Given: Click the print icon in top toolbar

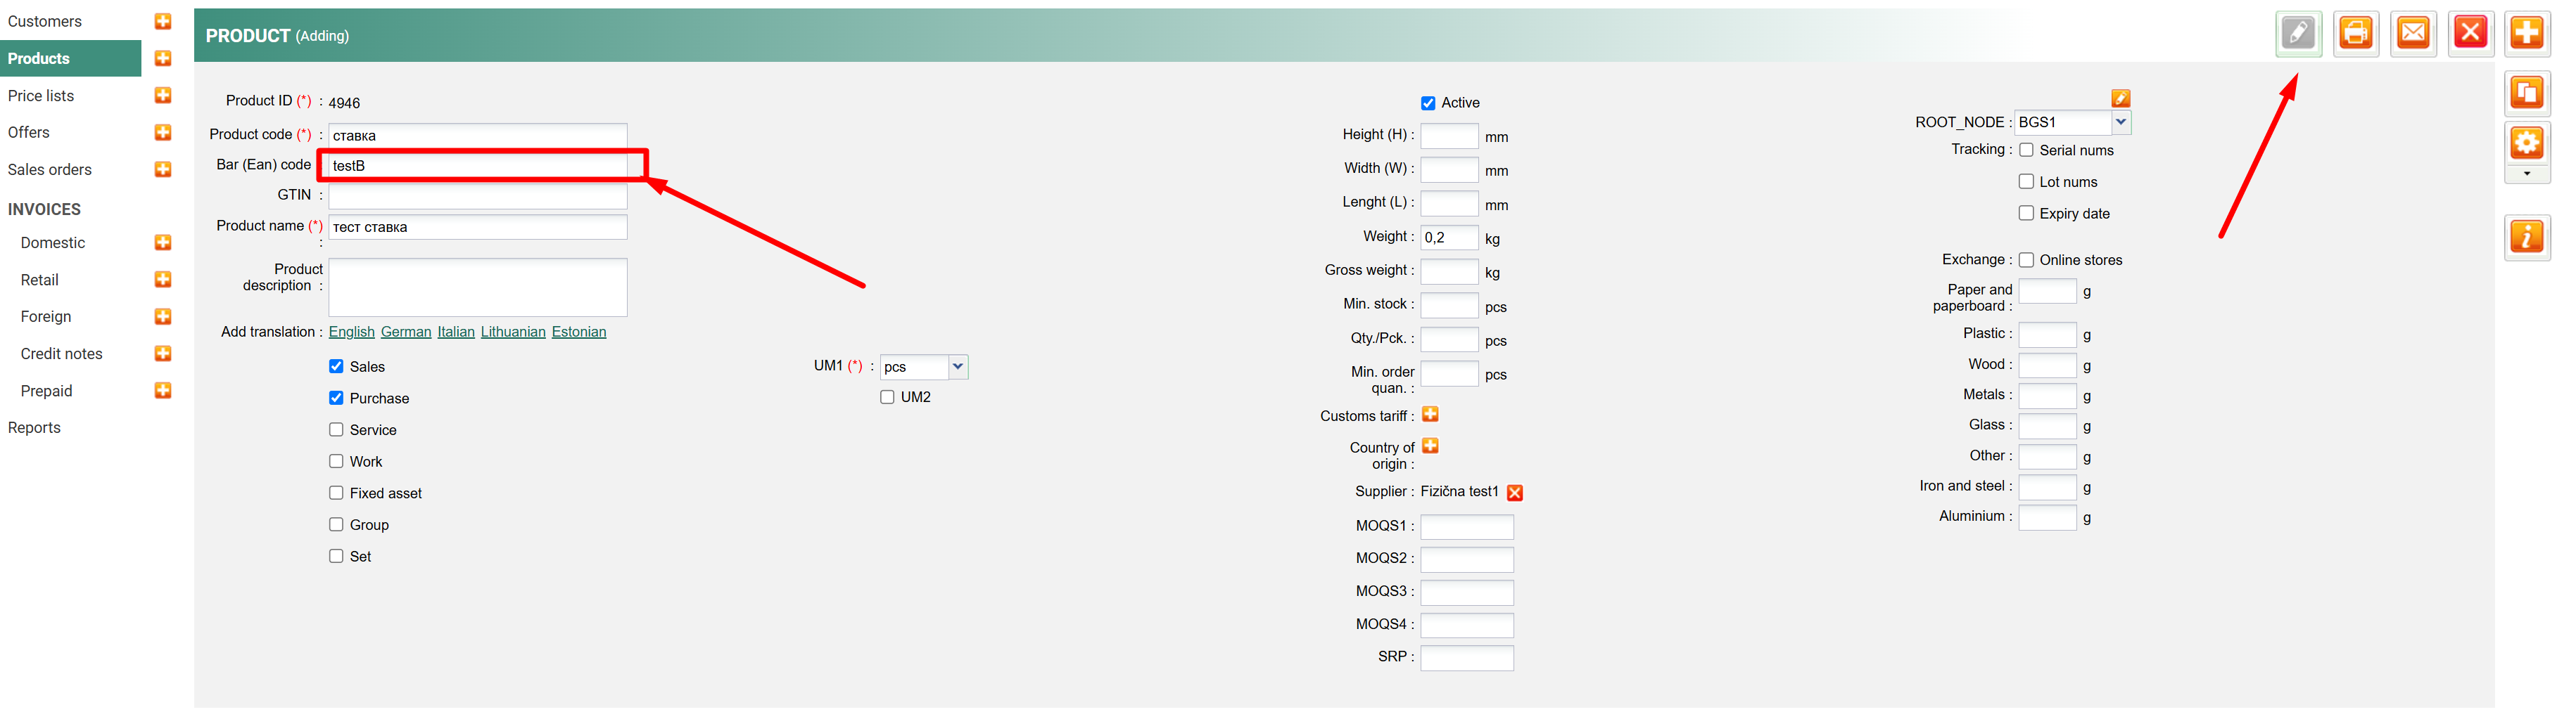Looking at the screenshot, I should tap(2356, 33).
